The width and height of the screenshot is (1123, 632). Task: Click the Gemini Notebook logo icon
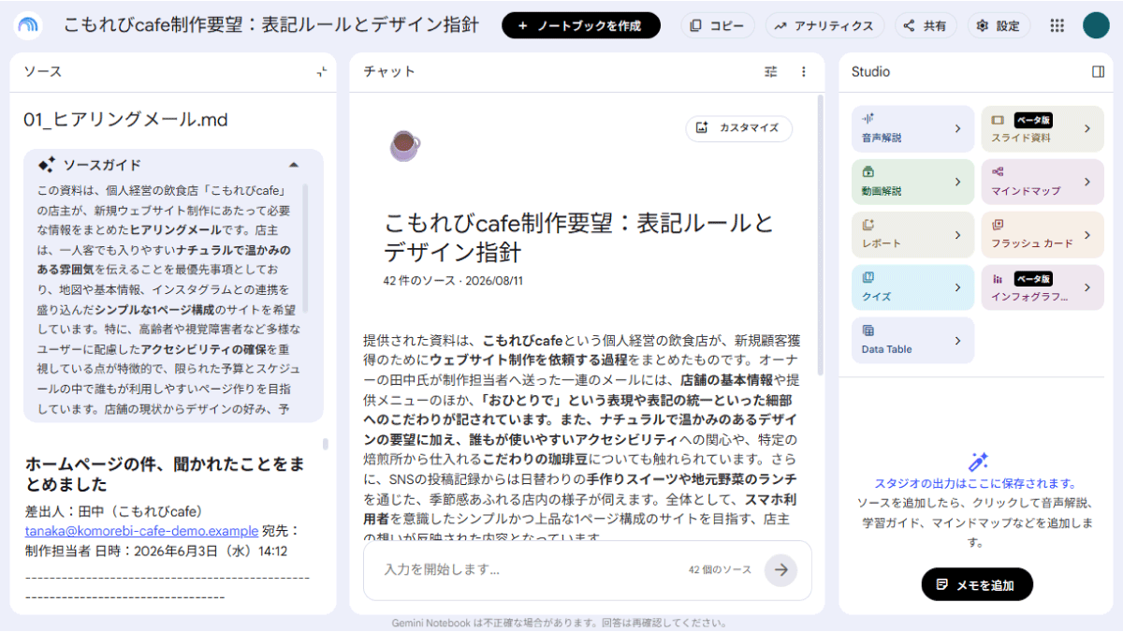click(28, 25)
